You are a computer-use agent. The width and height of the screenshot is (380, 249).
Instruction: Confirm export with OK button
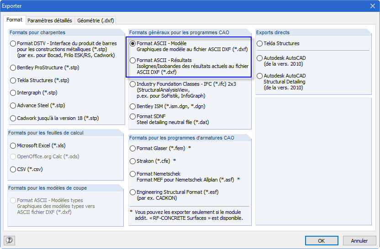click(x=322, y=241)
